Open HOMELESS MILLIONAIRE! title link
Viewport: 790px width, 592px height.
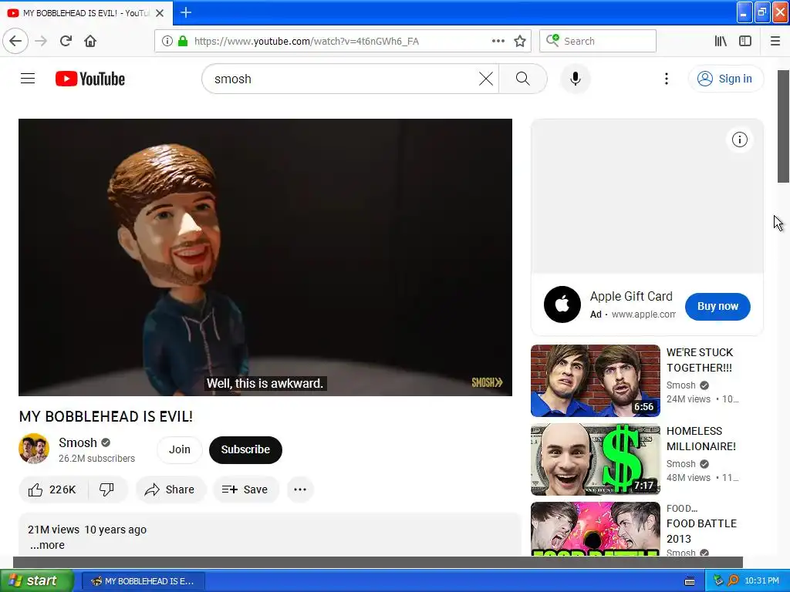pos(701,439)
